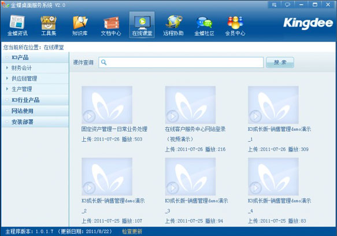
Task: Open K3成长版-销售管理demo演示_2 title link
Action: pyautogui.click(x=113, y=206)
